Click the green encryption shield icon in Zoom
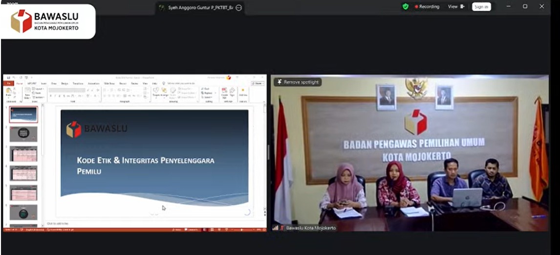Viewport: 560px width, 255px height. 405,6
